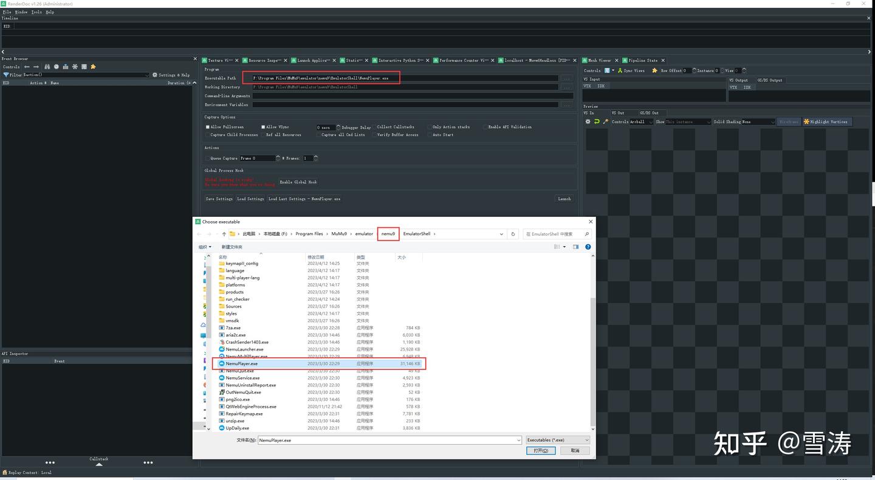
Task: Click Sync Views icon in Mesh Viewer
Action: coord(620,70)
